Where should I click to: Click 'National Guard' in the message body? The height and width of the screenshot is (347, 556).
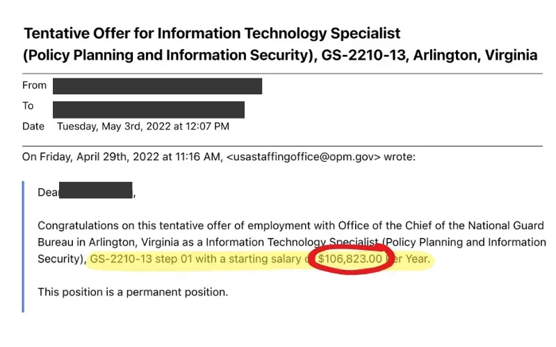click(x=510, y=226)
